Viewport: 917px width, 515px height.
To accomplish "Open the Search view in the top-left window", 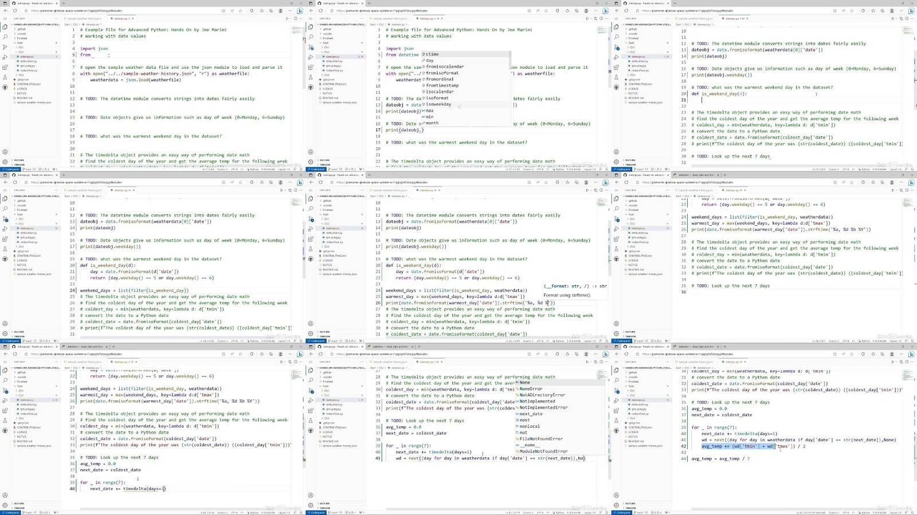I will click(x=5, y=37).
